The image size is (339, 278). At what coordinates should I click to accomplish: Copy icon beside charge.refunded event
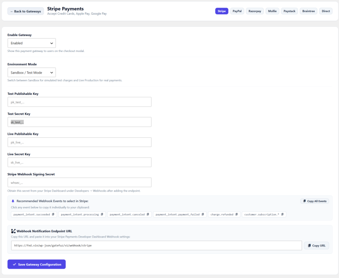pos(236,214)
